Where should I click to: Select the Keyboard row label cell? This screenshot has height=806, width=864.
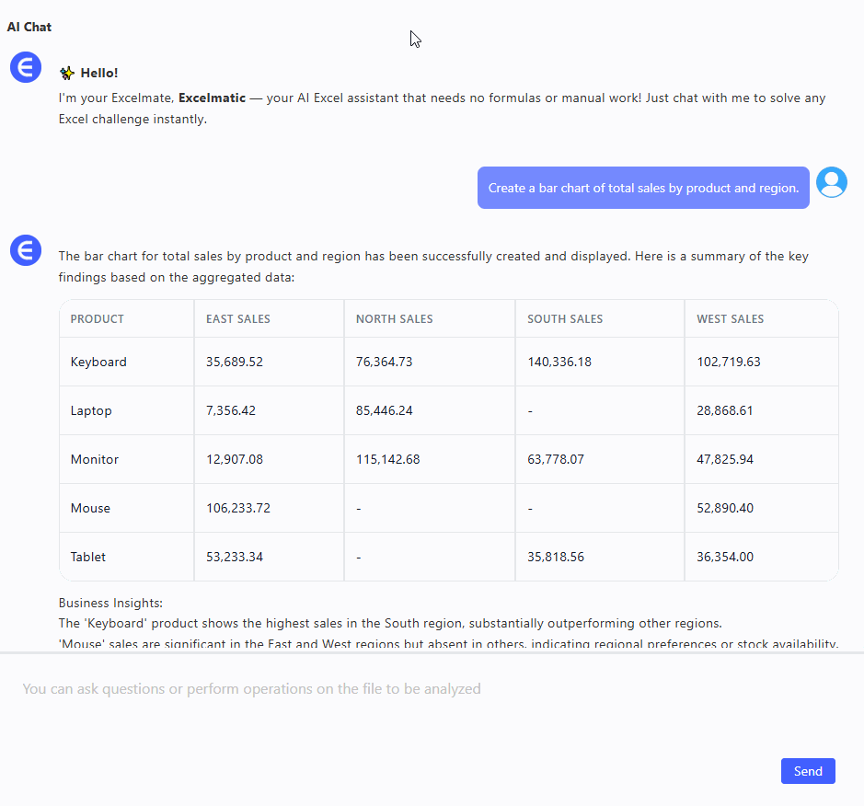98,362
